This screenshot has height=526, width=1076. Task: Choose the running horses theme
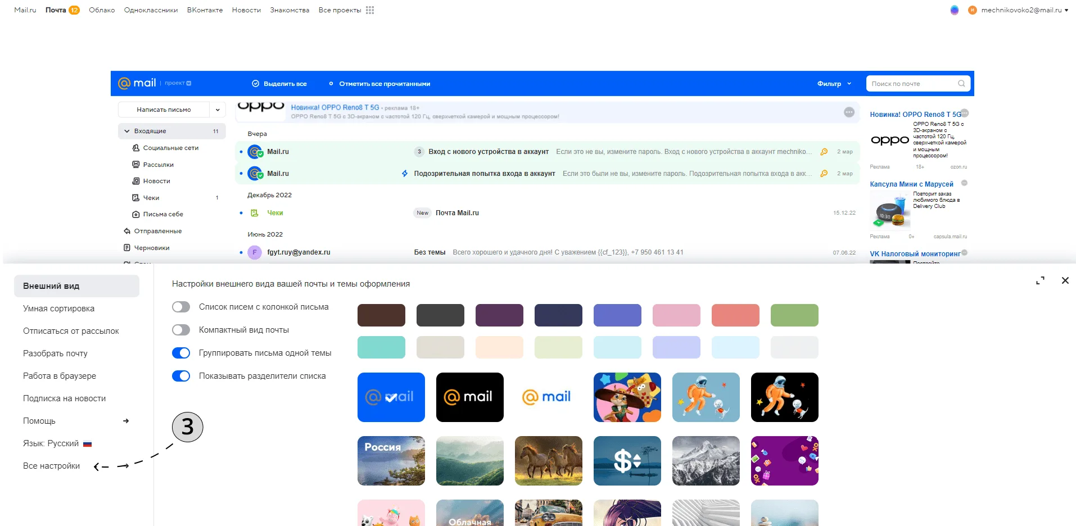pos(549,461)
